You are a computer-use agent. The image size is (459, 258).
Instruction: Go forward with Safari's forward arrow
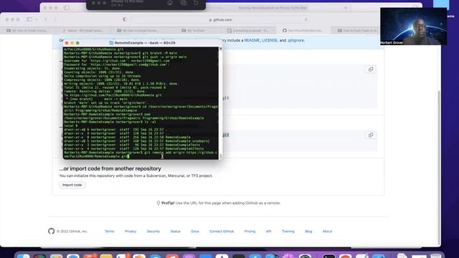click(x=55, y=19)
